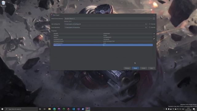Select the archetypeGroupId property row
Image resolution: width=197 pixels, height=111 pixels.
[103, 39]
